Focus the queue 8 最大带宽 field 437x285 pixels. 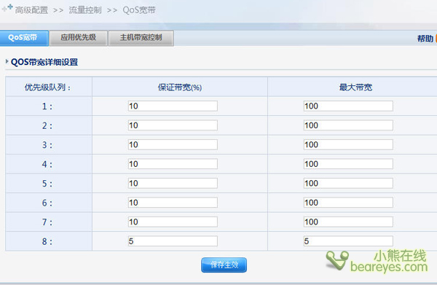tap(348, 241)
